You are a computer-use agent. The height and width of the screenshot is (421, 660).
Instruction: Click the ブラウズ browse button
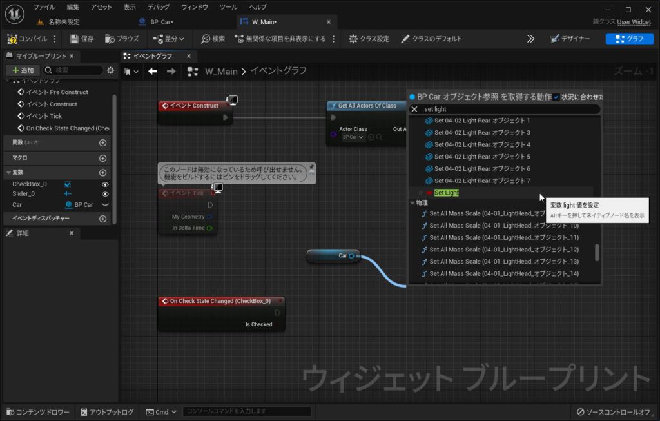(x=122, y=39)
